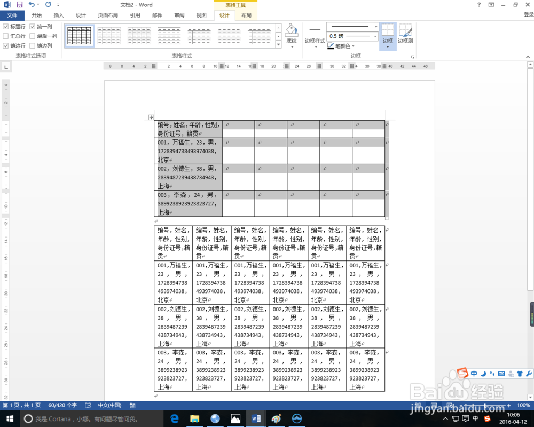Click the vertical scrollbar down arrow

[x=530, y=397]
